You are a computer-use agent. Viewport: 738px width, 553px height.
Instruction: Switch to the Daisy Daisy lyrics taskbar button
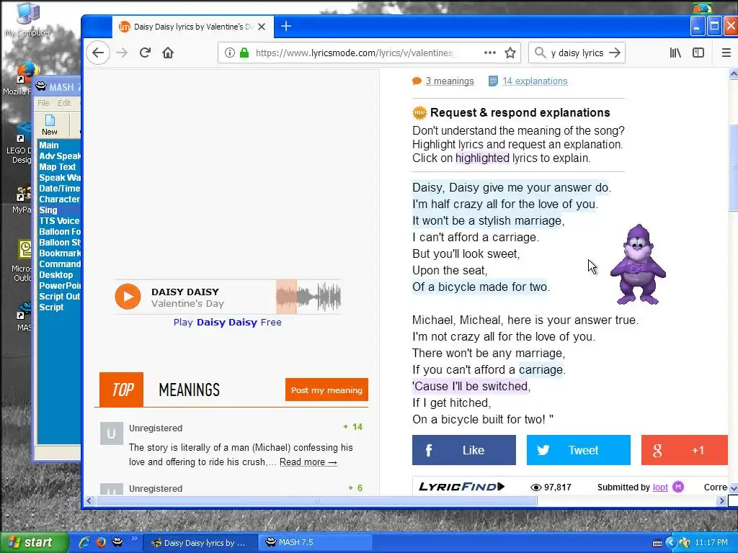[x=200, y=543]
